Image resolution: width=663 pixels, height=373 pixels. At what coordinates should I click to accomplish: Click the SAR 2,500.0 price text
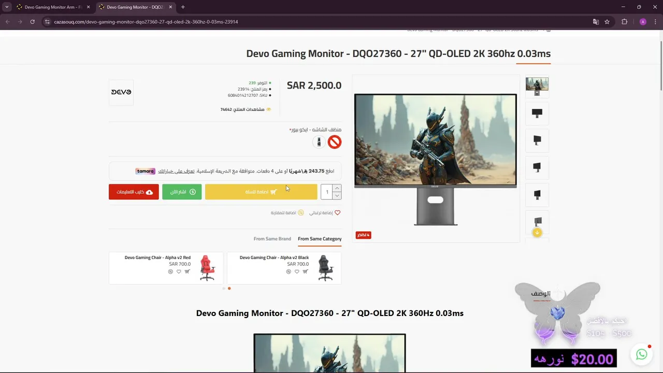pyautogui.click(x=314, y=85)
